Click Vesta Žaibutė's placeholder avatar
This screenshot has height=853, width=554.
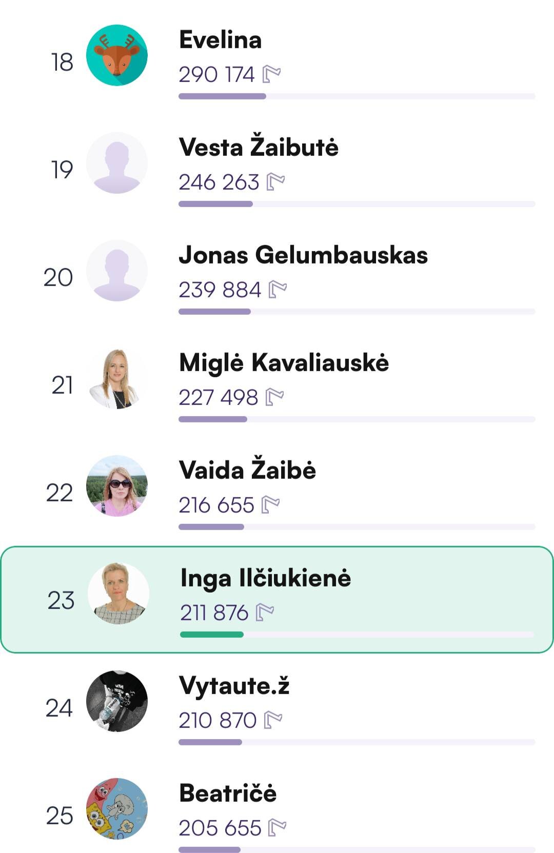(x=117, y=163)
